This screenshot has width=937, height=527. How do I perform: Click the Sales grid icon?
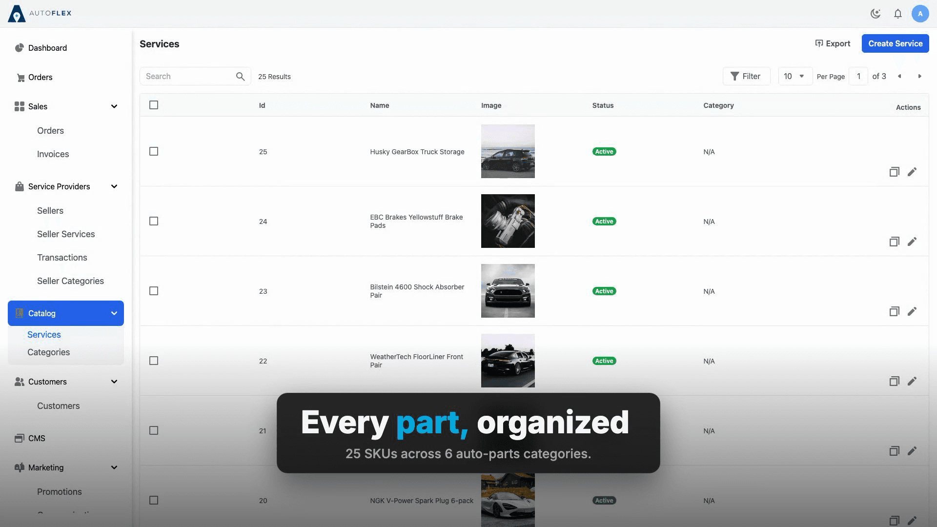pos(20,106)
